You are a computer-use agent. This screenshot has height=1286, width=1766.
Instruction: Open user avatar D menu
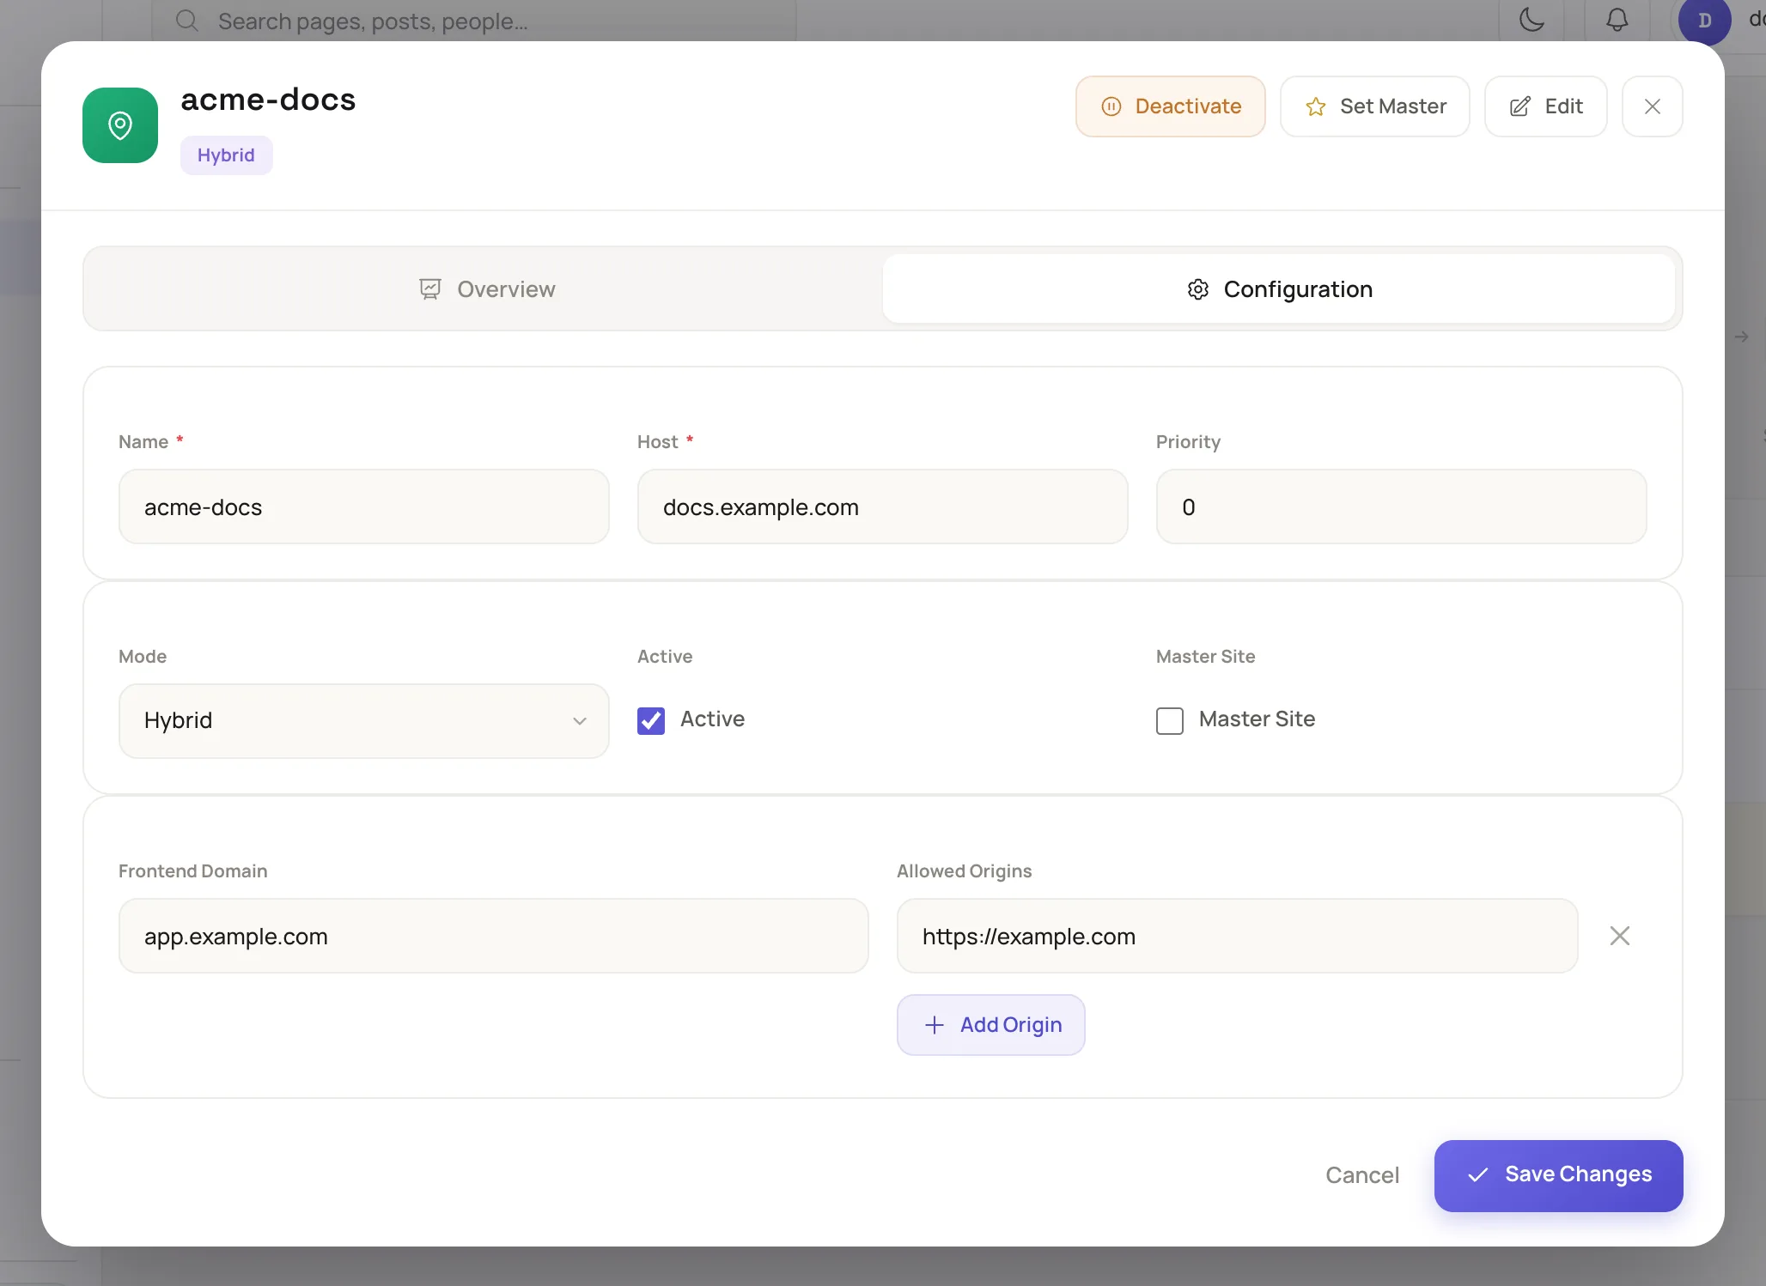point(1704,21)
